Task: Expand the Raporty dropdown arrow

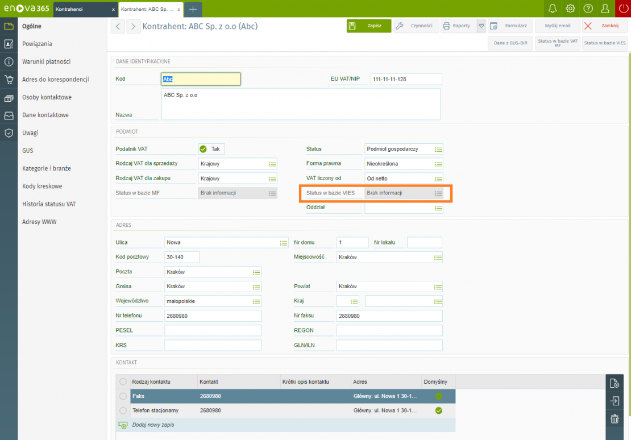Action: 481,26
